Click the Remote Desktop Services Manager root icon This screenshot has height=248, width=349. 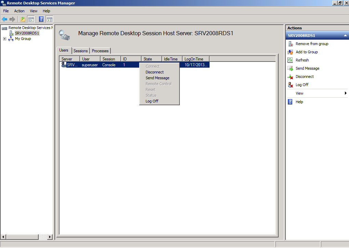(x=4, y=28)
